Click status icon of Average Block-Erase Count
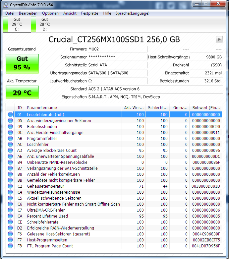The height and width of the screenshot is (259, 229). tap(10, 150)
